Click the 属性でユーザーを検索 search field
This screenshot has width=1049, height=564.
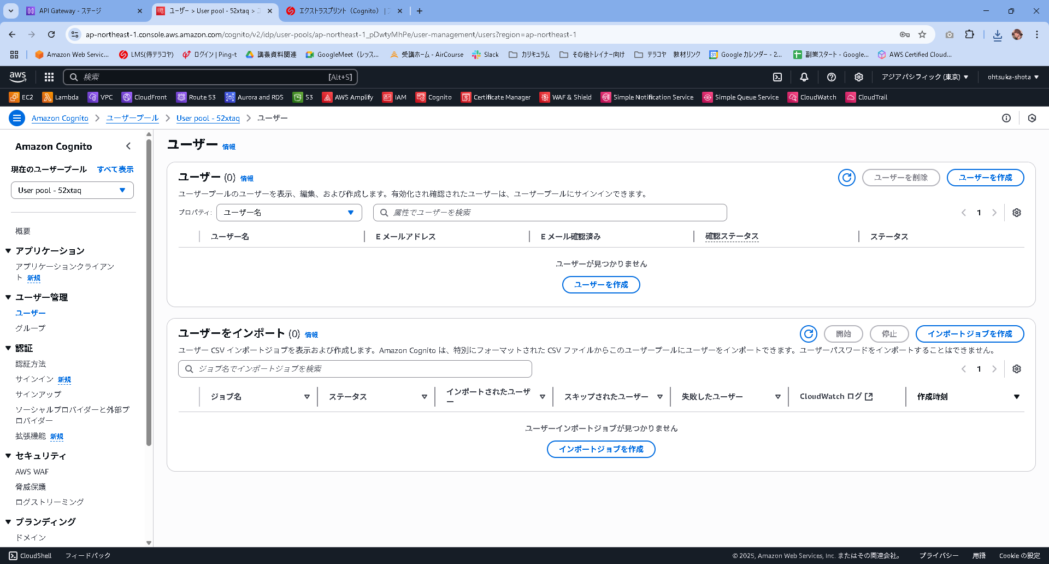550,213
